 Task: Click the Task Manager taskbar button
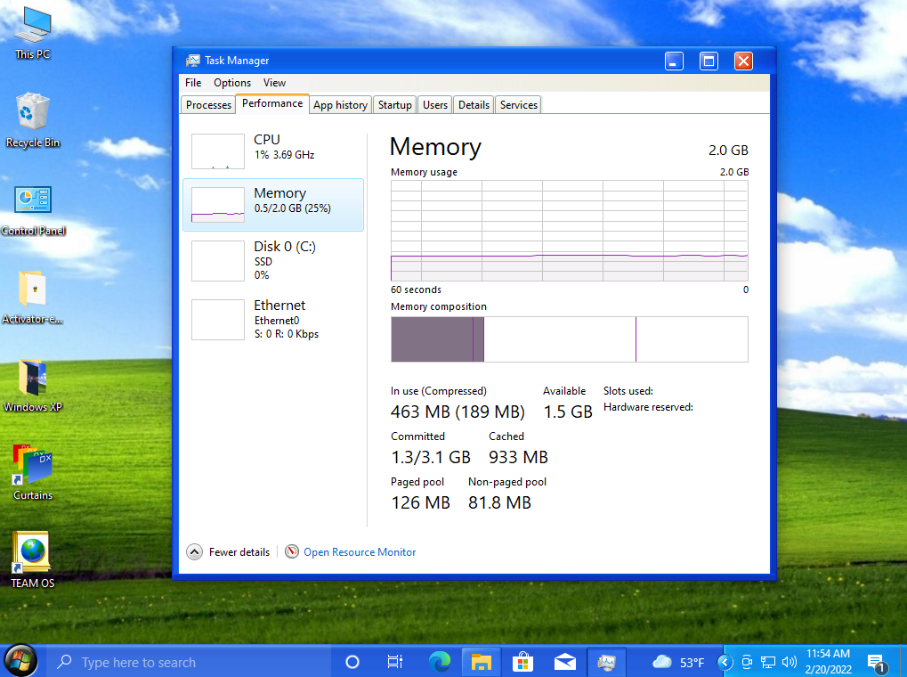606,662
